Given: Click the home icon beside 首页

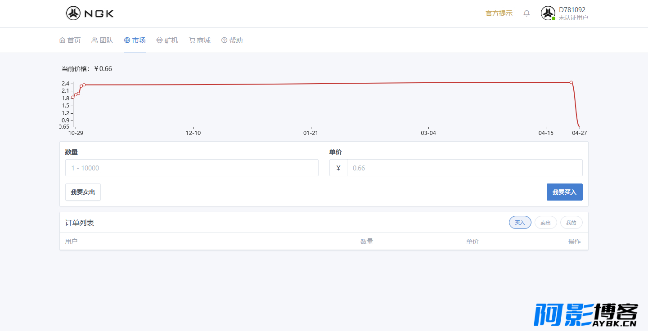Looking at the screenshot, I should coord(63,40).
